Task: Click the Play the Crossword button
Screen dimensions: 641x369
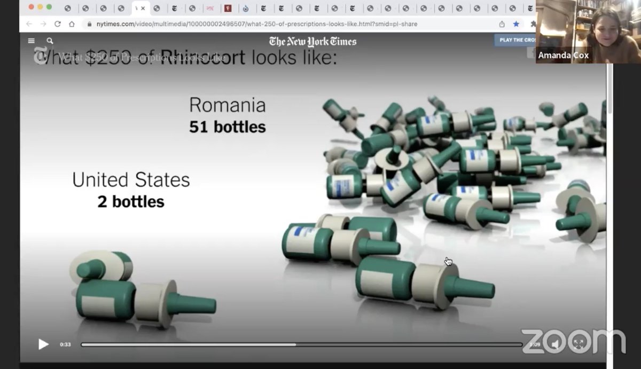Action: pyautogui.click(x=516, y=40)
